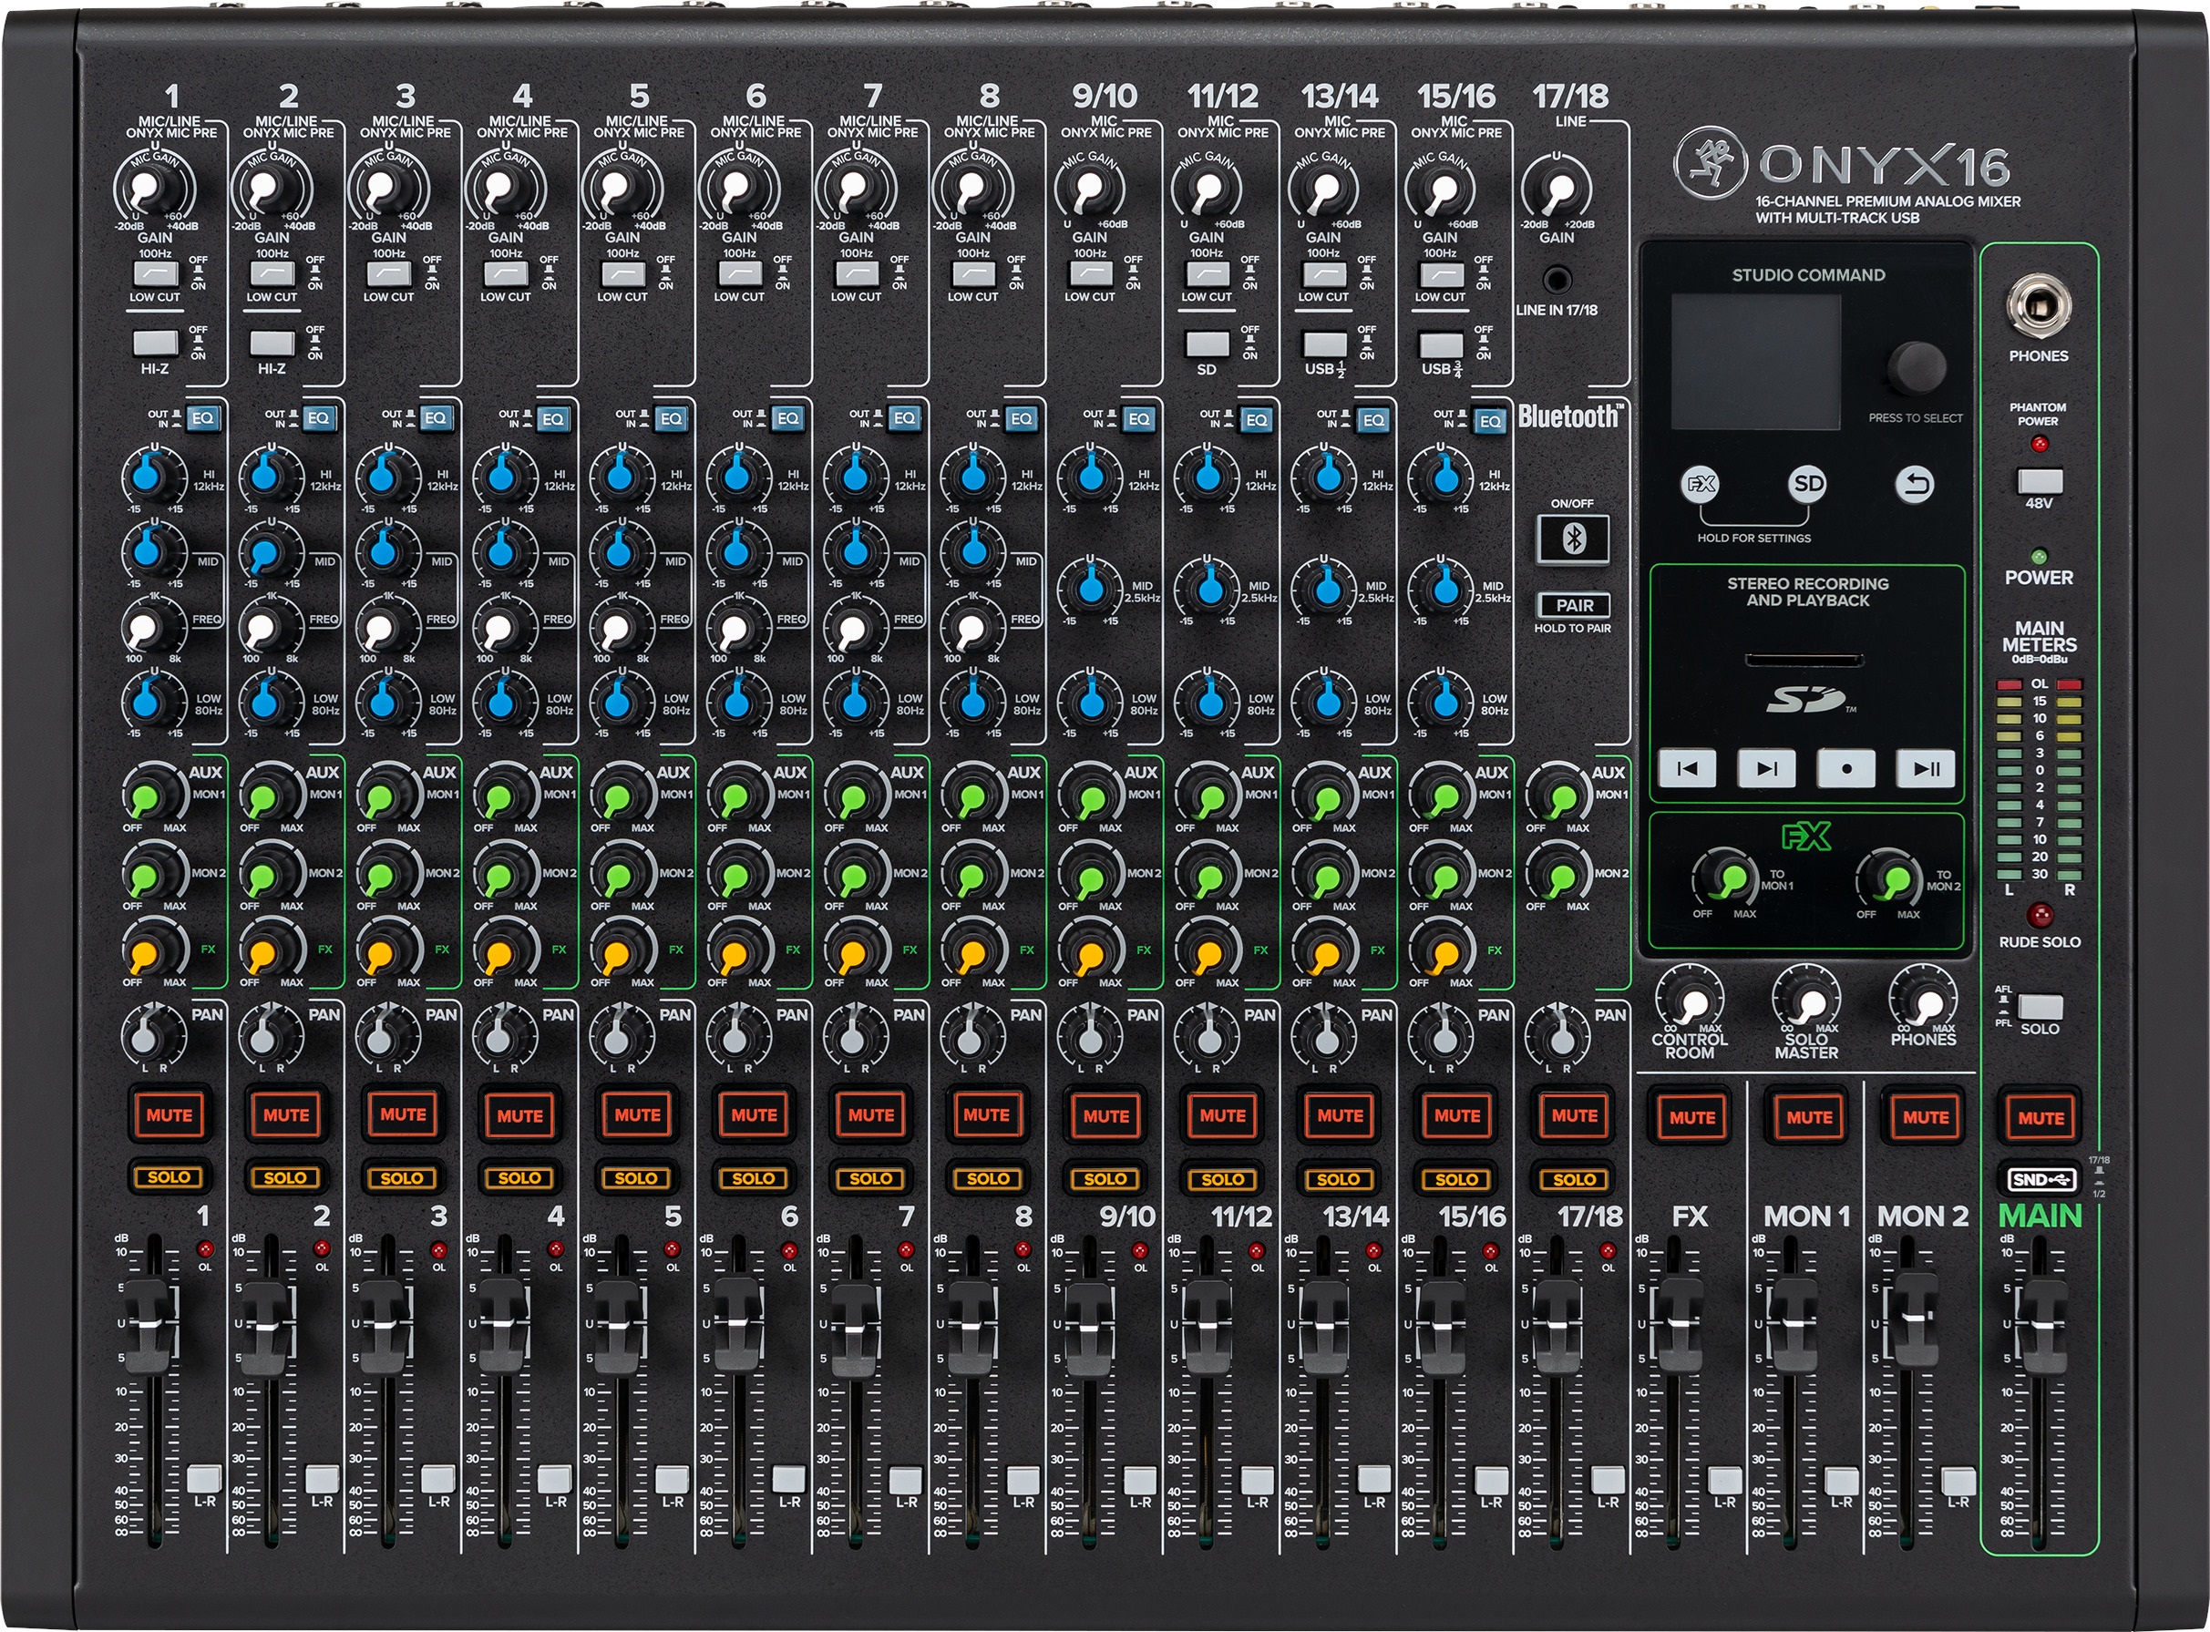Mute channel 7
The image size is (2210, 1632).
(869, 1115)
